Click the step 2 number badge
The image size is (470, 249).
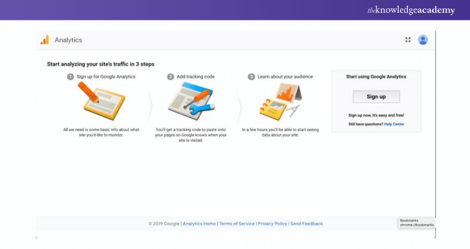point(171,77)
